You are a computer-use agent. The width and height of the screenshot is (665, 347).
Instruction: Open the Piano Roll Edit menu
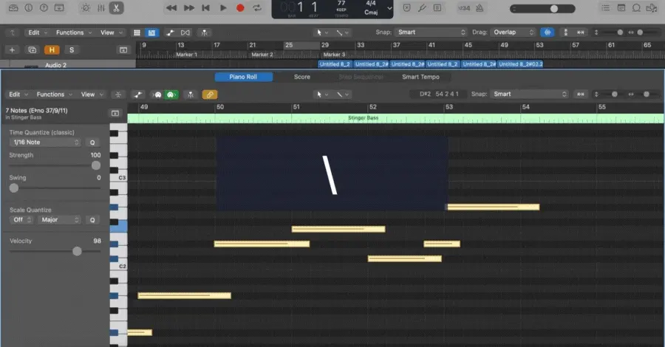pos(18,95)
